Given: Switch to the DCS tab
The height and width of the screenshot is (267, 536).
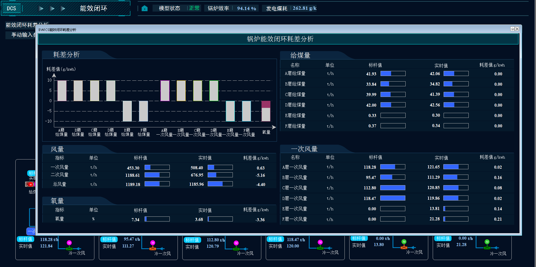Looking at the screenshot, I should pyautogui.click(x=11, y=8).
